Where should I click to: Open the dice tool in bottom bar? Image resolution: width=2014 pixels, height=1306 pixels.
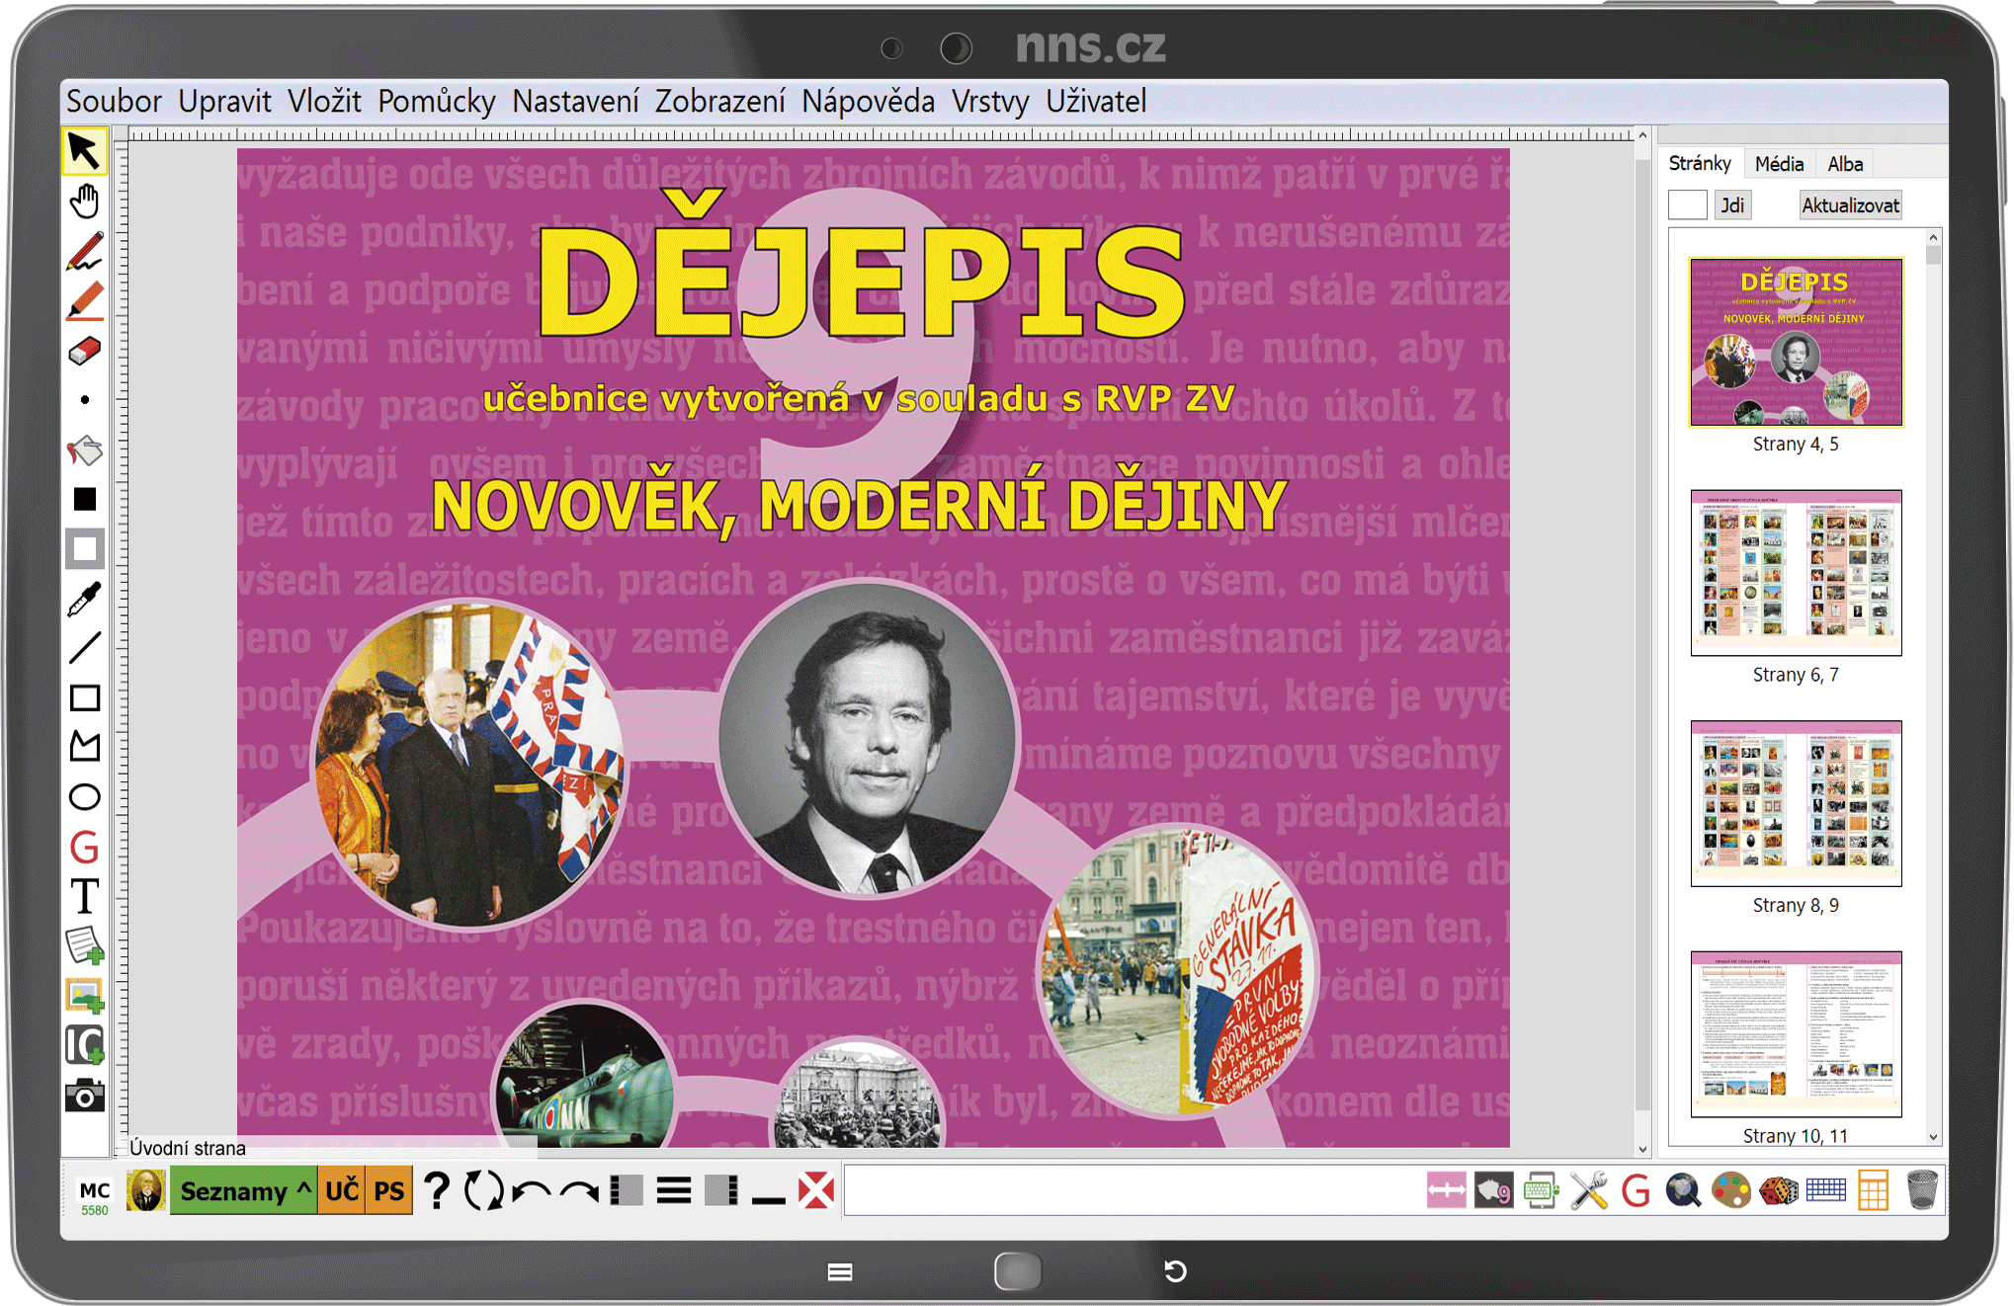tap(1778, 1190)
